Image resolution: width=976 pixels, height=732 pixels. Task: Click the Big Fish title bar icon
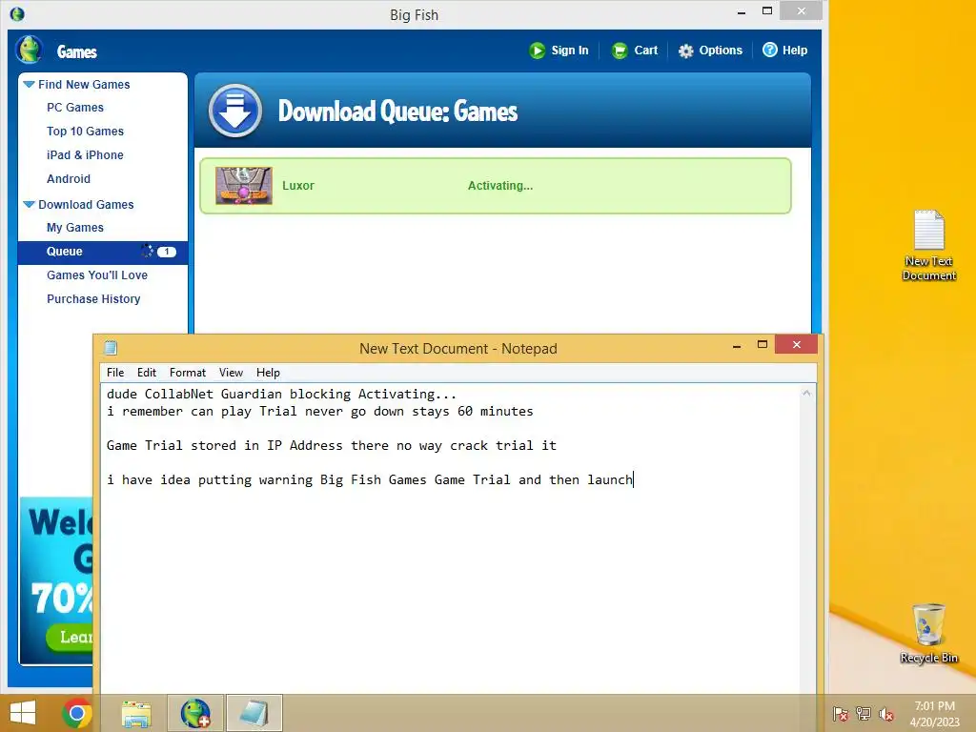[17, 13]
